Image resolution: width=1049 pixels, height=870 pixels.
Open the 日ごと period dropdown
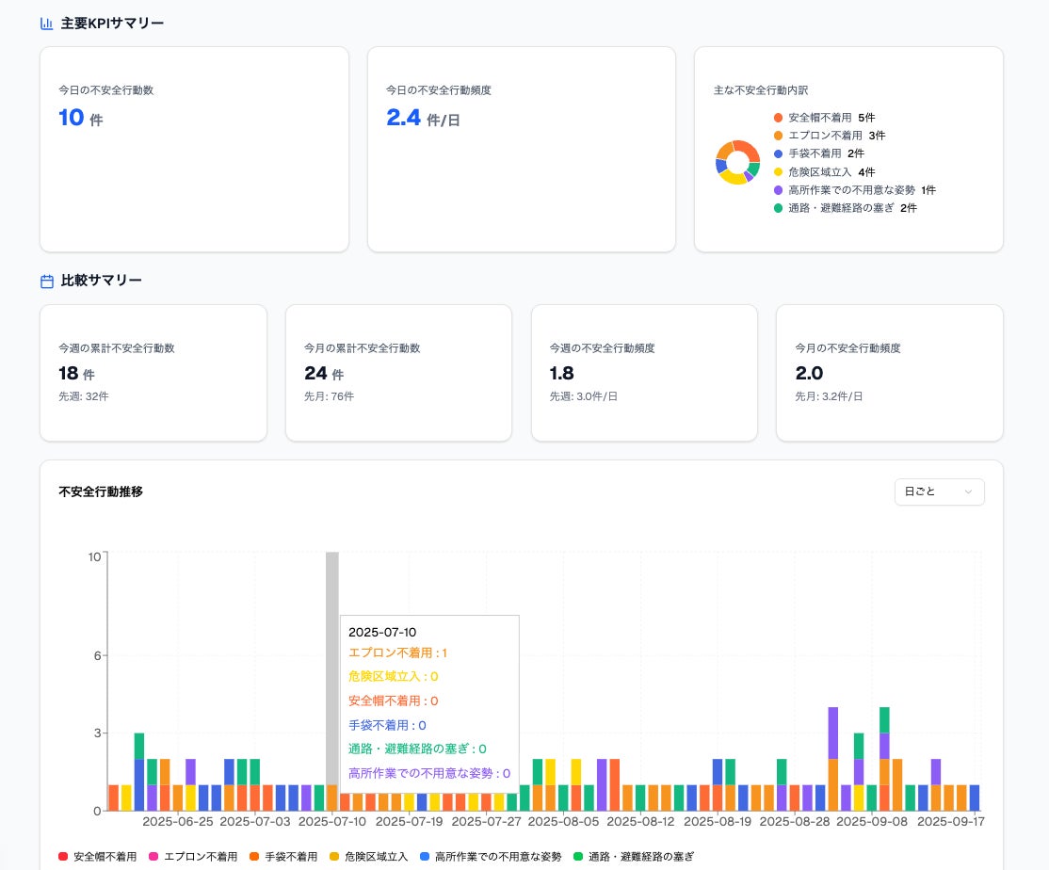939,491
